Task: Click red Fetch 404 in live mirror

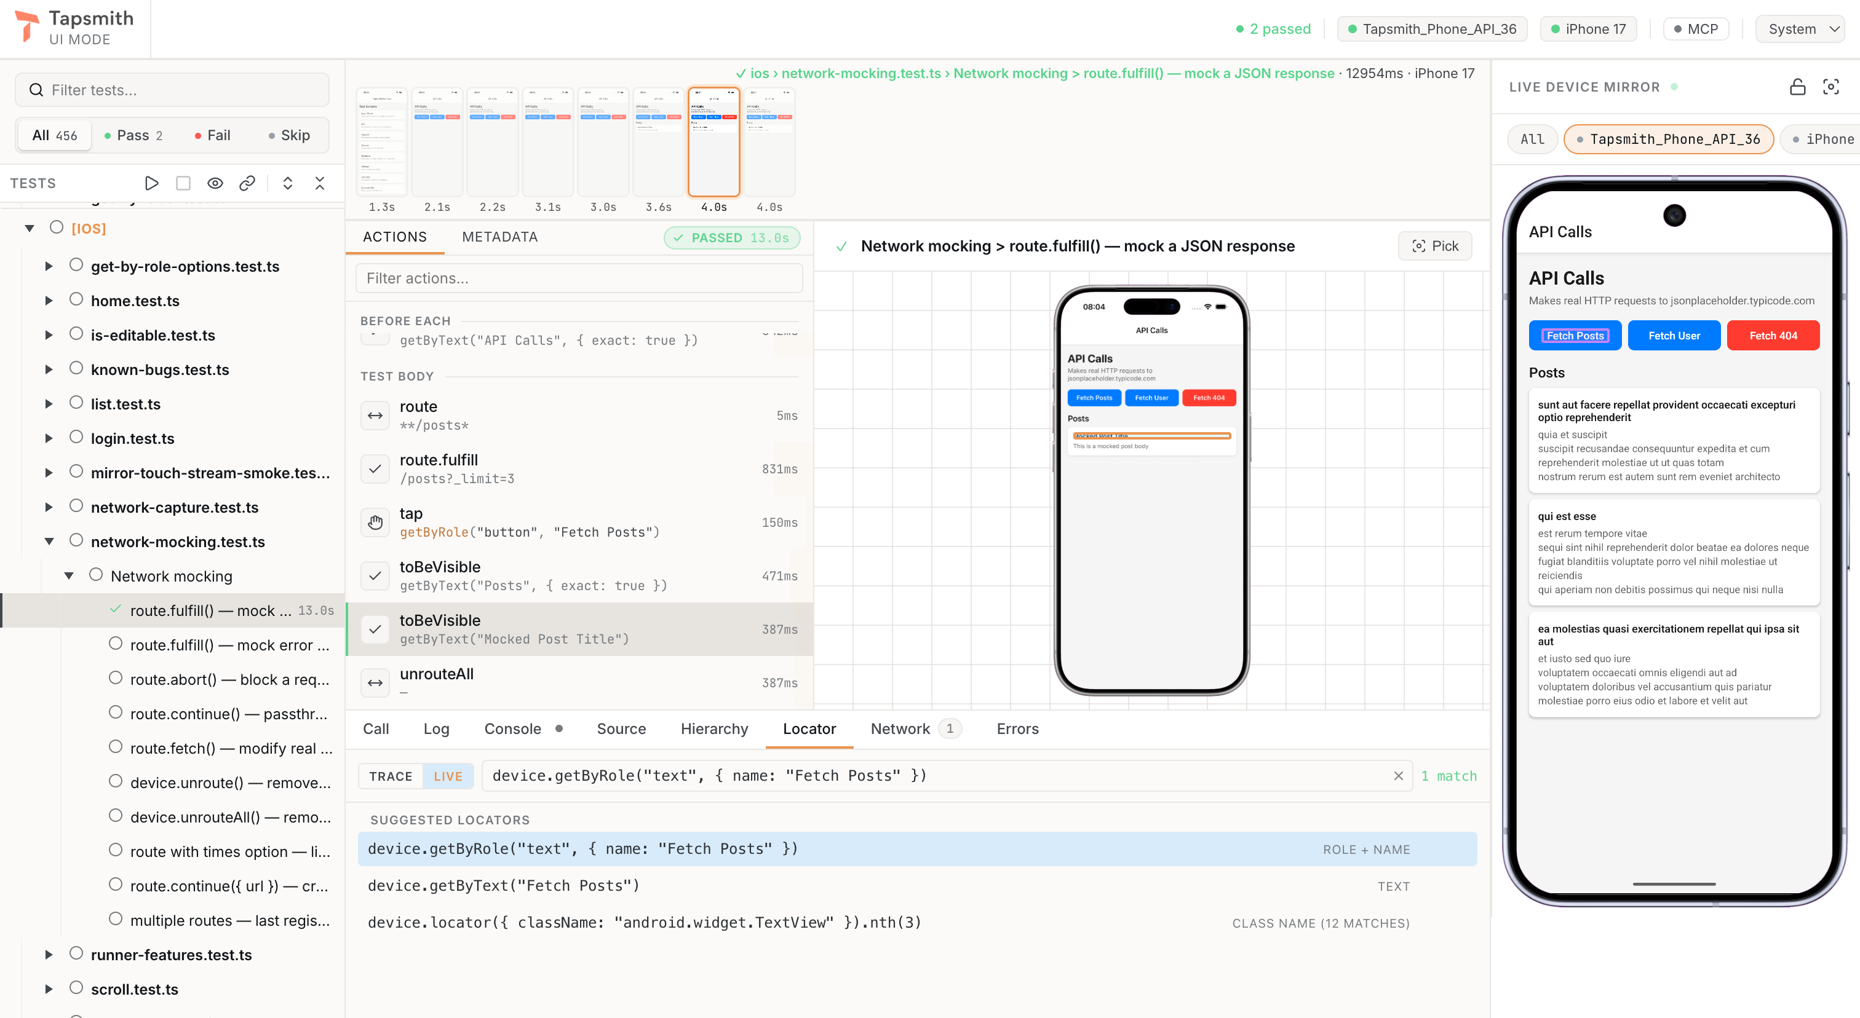Action: pos(1773,336)
